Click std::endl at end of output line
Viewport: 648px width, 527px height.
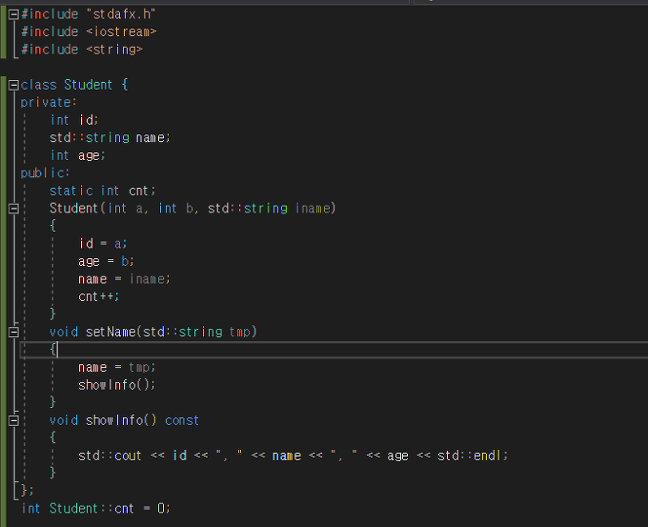coord(470,456)
